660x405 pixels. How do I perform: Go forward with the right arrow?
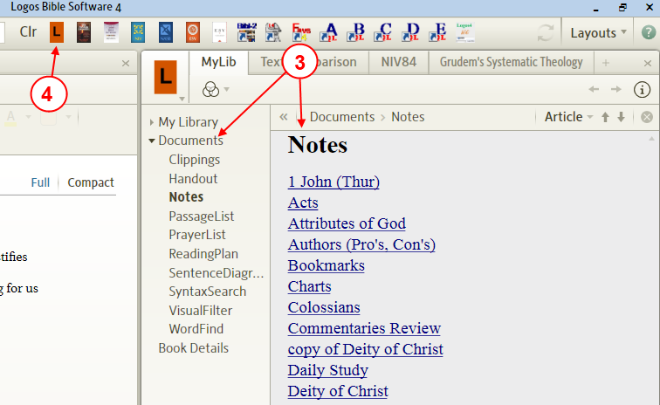pos(615,89)
